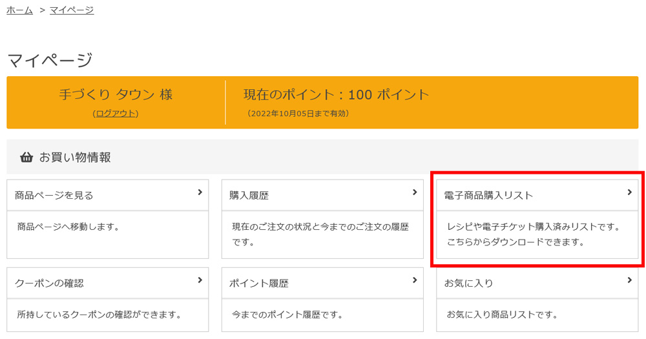646x339 pixels.
Task: Open the 商品ページを見る heading
Action: (54, 195)
